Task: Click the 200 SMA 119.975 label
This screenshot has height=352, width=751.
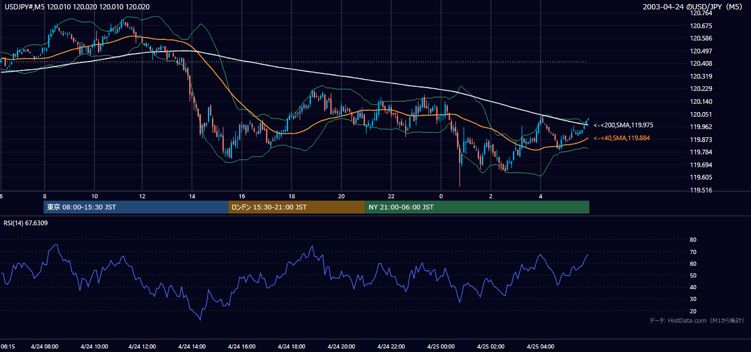Action: (x=623, y=125)
